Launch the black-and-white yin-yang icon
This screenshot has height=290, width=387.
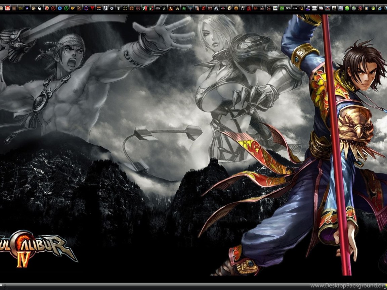click(40, 8)
